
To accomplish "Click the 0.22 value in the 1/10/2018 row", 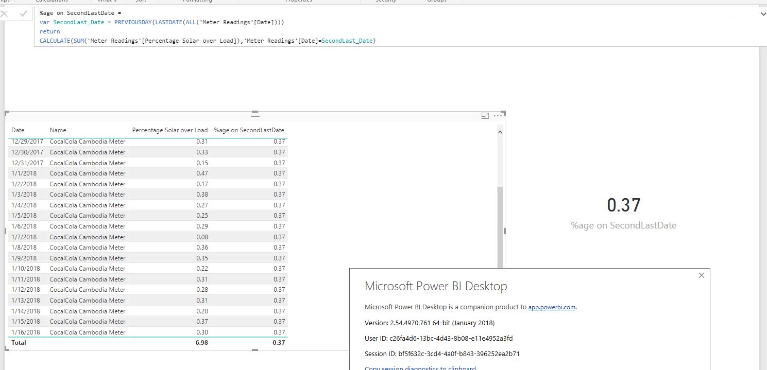I will (x=202, y=269).
